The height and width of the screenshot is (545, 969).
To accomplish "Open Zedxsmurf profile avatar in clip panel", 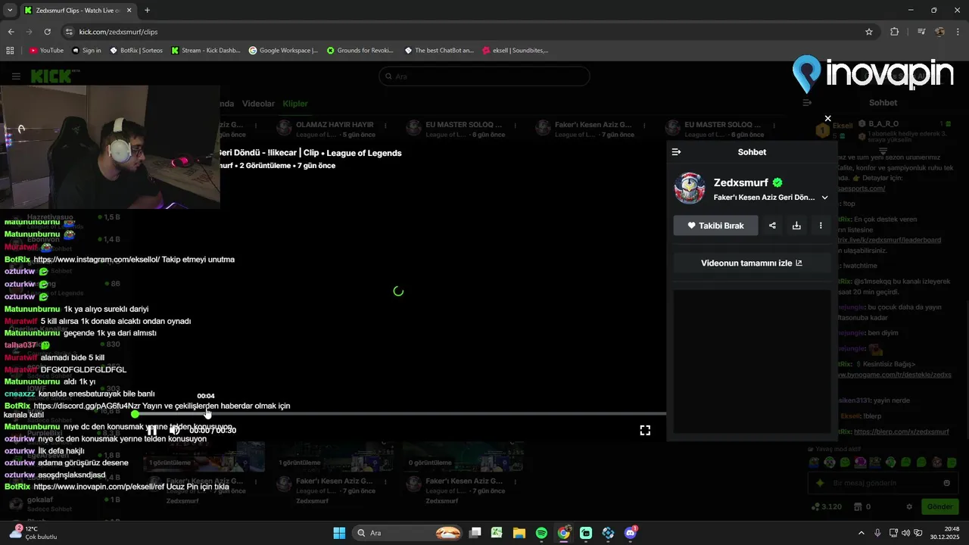I will (690, 188).
